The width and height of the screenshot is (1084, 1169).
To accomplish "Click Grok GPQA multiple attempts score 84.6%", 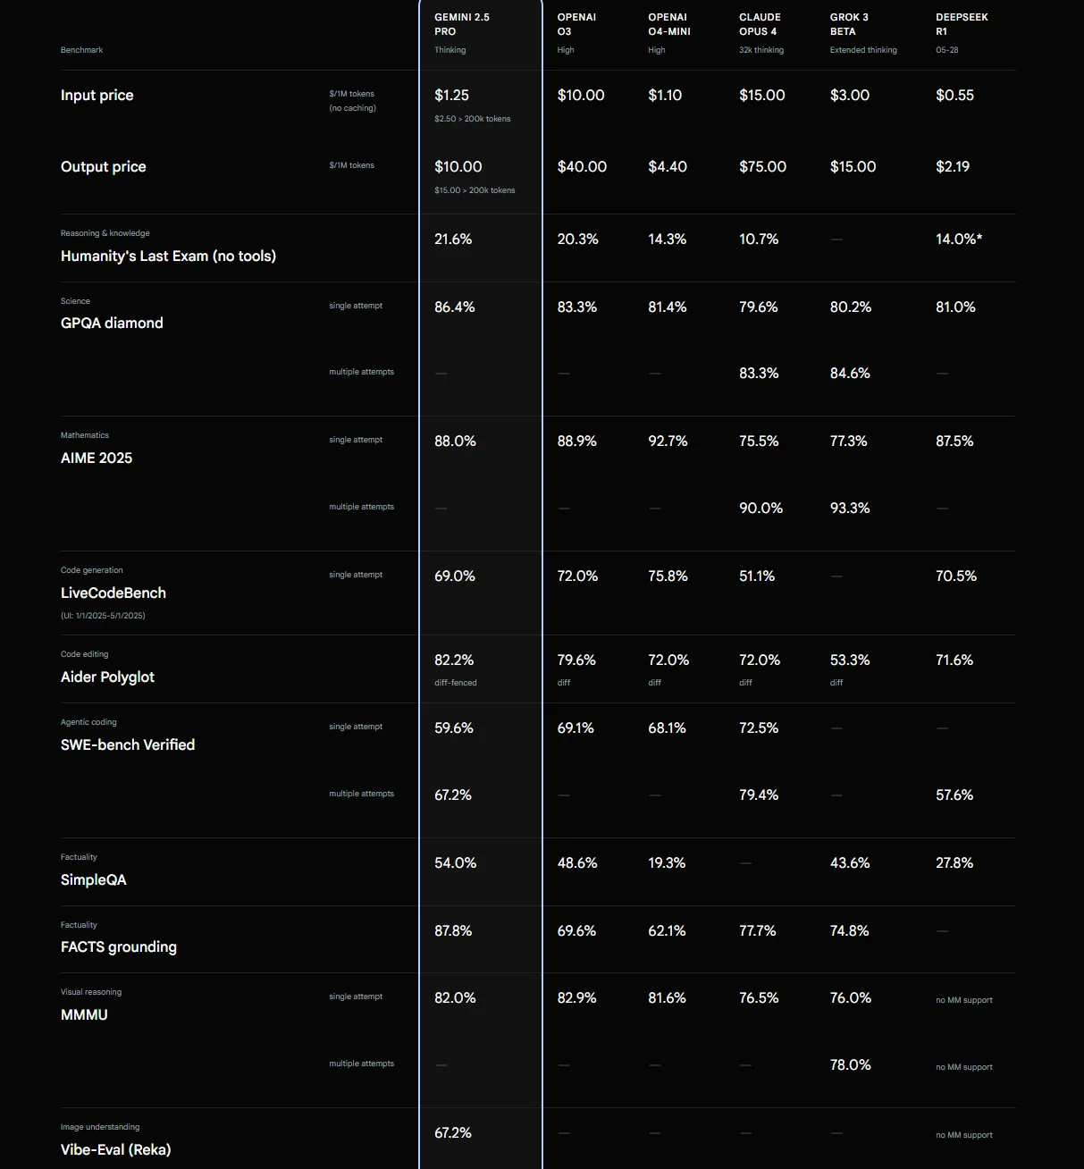I will pyautogui.click(x=850, y=373).
